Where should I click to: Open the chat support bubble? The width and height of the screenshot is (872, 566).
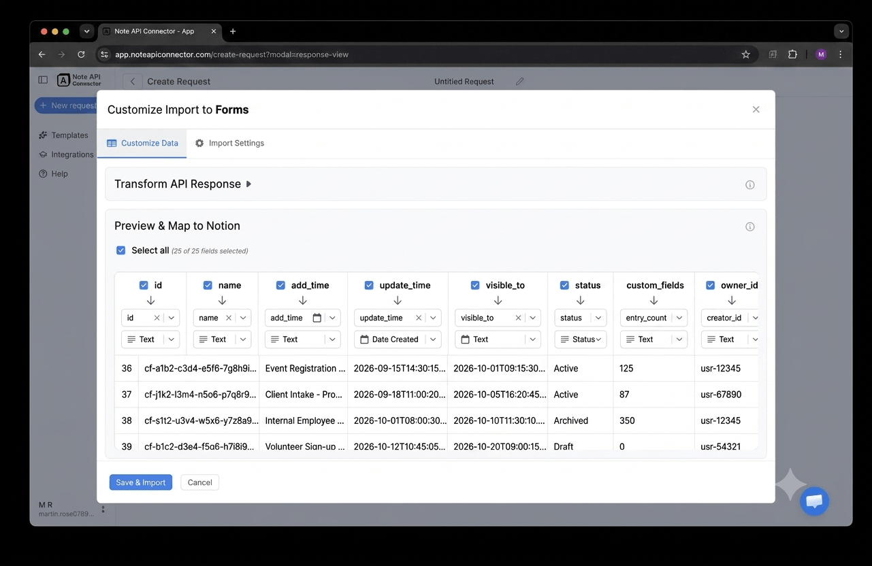pos(814,501)
